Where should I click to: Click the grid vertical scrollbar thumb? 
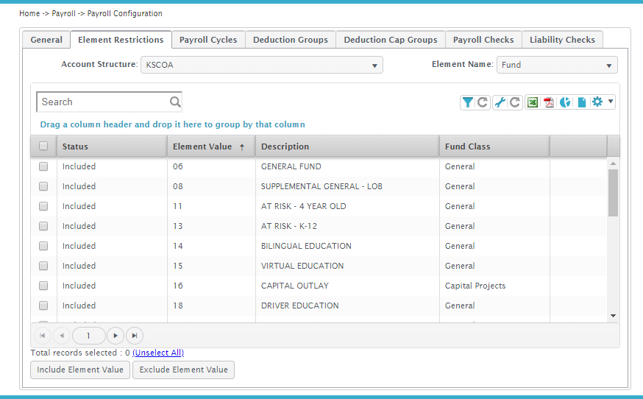[x=613, y=193]
